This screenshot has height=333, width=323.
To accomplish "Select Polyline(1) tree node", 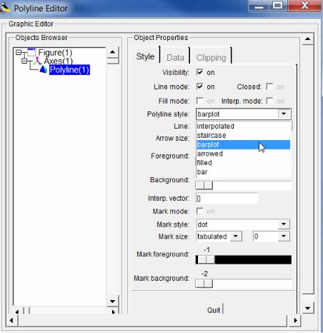I will tap(69, 70).
